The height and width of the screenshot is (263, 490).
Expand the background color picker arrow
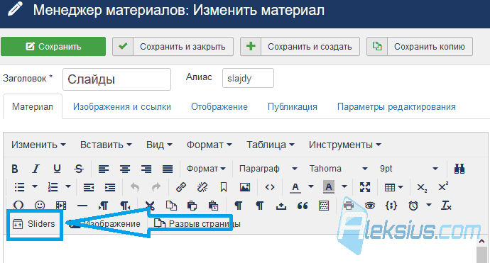[344, 187]
